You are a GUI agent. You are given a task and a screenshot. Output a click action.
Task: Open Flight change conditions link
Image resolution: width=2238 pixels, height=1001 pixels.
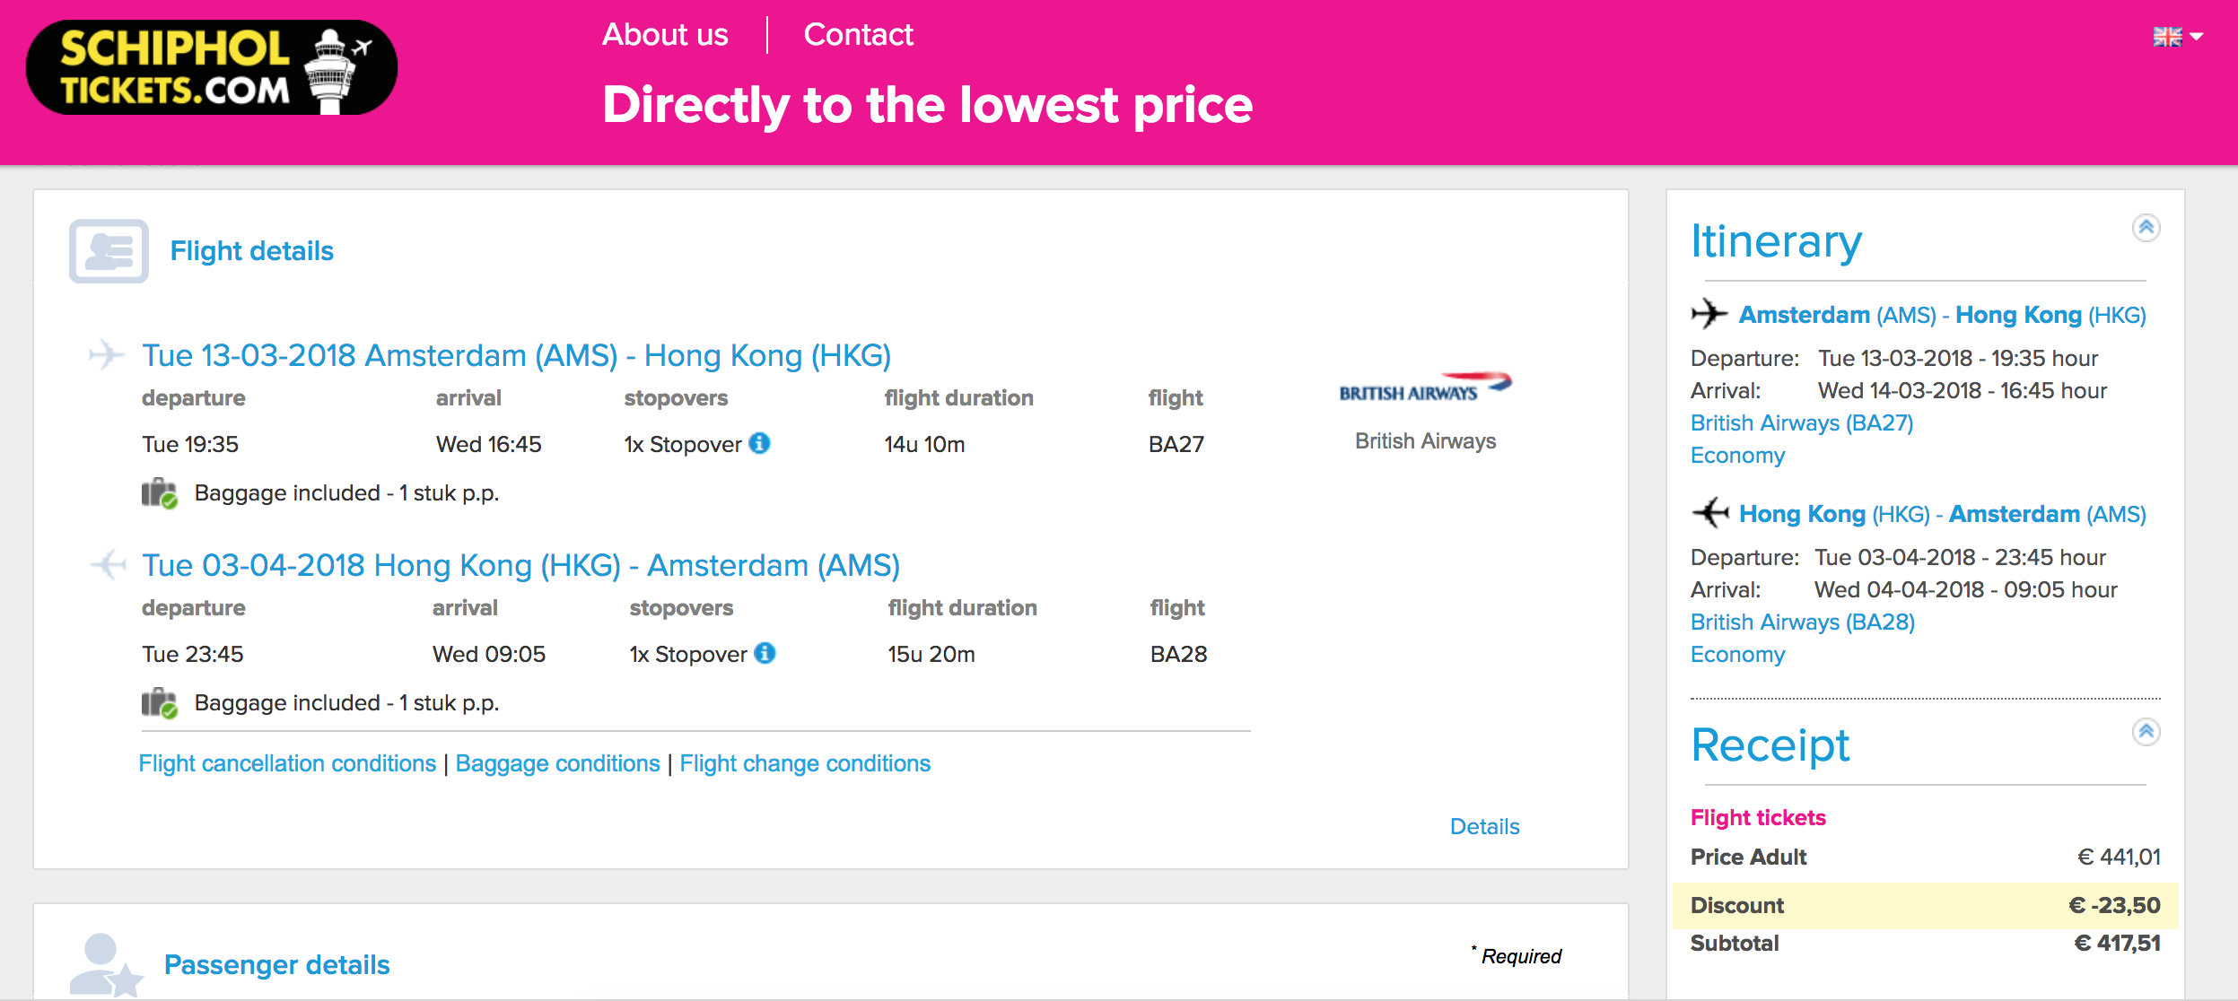[x=805, y=763]
